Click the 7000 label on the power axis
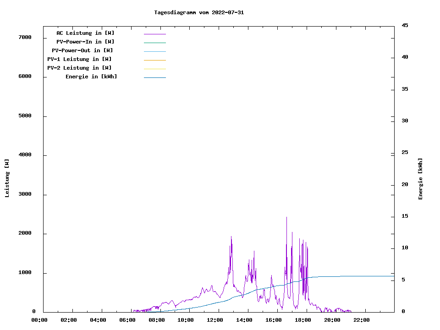440x330 pixels. coord(25,37)
